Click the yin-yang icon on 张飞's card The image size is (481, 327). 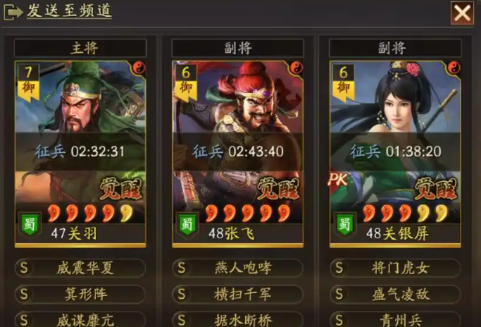coord(296,68)
